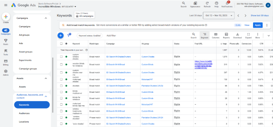Check the 'custom window shades' keyword row
The height and width of the screenshot is (127, 273).
tap(61, 57)
